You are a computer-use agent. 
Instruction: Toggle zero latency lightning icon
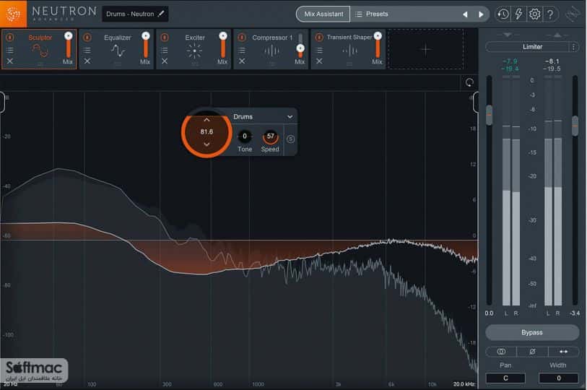(x=519, y=14)
